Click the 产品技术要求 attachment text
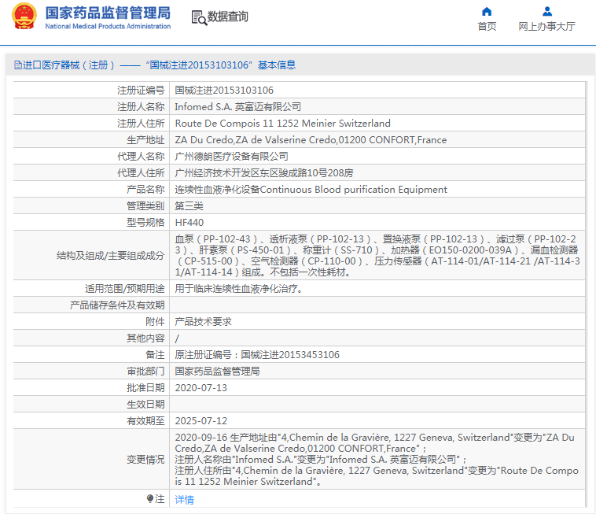The width and height of the screenshot is (596, 514). pos(203,322)
